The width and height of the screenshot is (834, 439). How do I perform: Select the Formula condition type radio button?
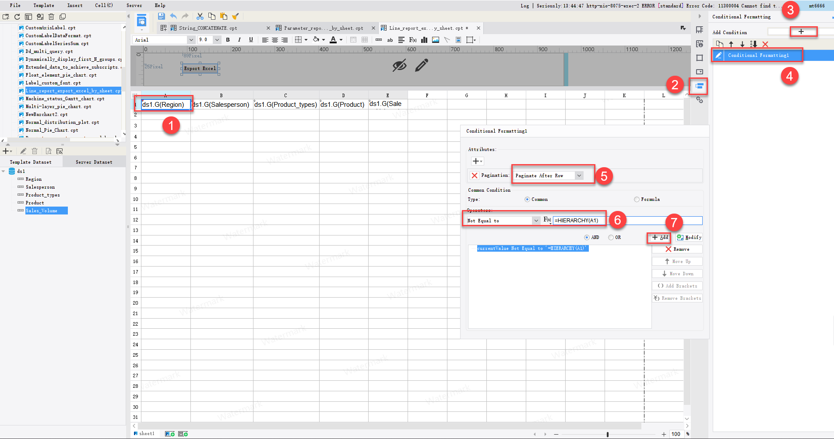[x=637, y=199]
